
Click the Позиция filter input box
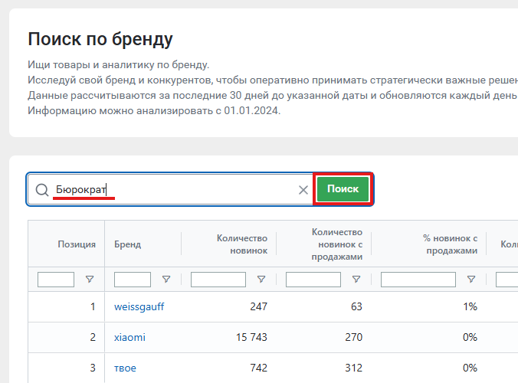coord(56,280)
